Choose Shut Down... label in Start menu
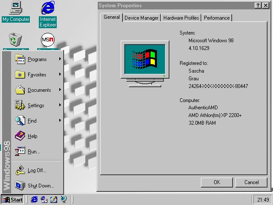This screenshot has height=205, width=273. [41, 186]
